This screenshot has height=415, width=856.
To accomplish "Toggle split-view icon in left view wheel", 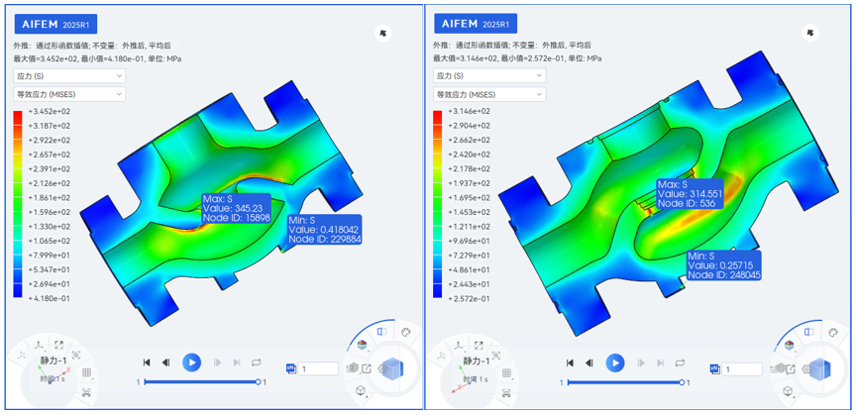I will point(383,333).
